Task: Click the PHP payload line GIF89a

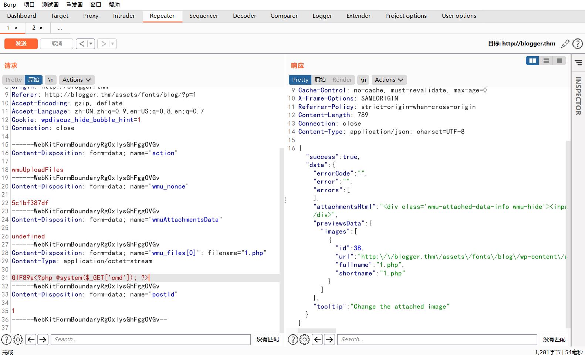Action: pyautogui.click(x=80, y=278)
